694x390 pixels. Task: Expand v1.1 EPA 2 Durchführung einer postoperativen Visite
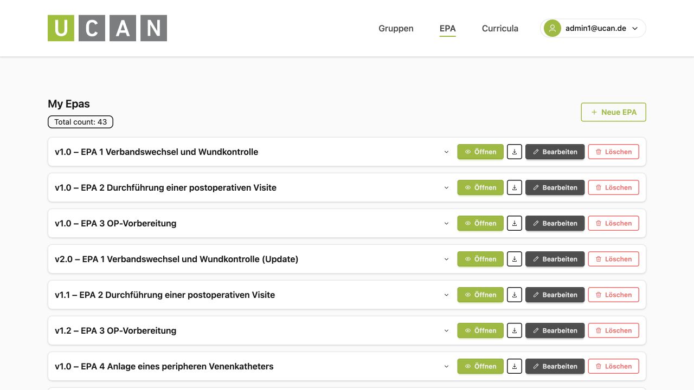point(447,295)
